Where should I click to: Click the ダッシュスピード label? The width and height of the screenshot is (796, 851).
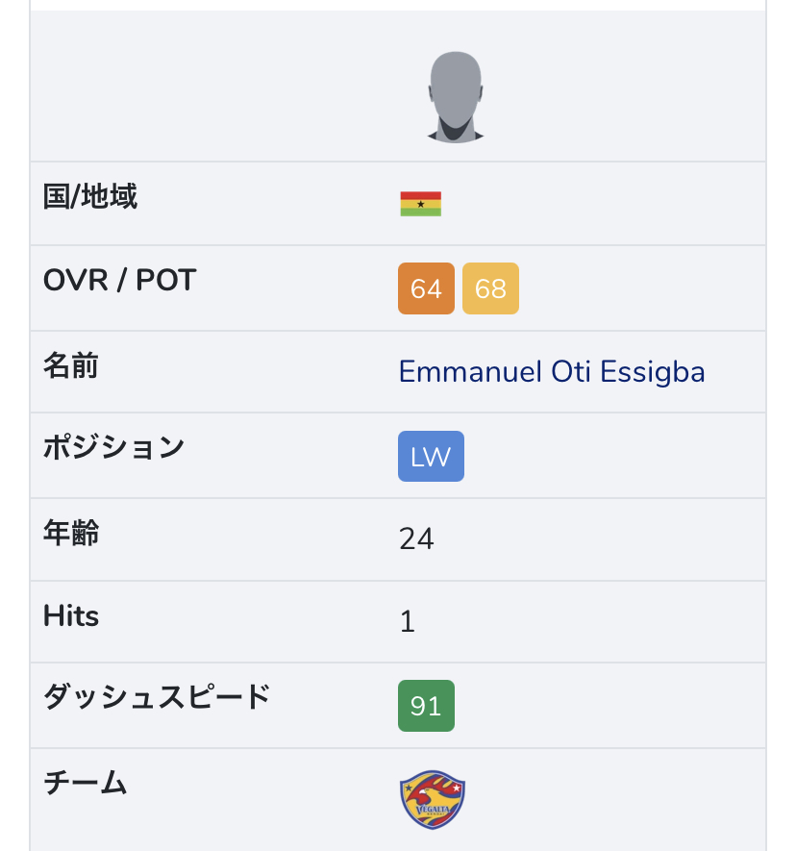click(x=157, y=697)
